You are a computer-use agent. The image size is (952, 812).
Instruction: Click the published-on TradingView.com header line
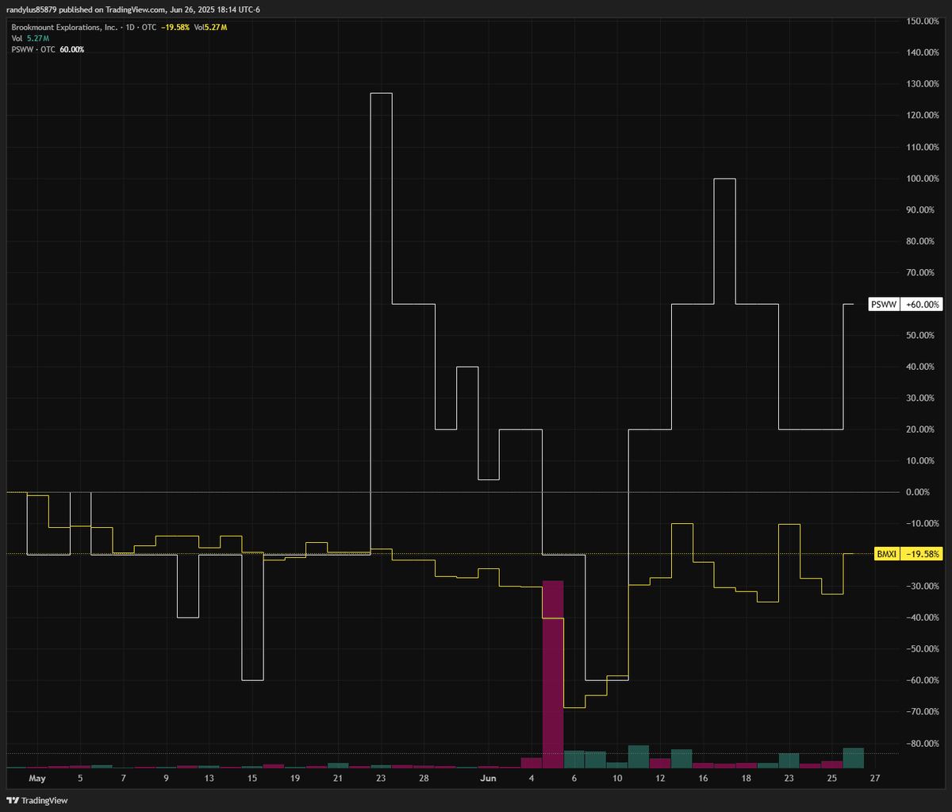point(133,10)
